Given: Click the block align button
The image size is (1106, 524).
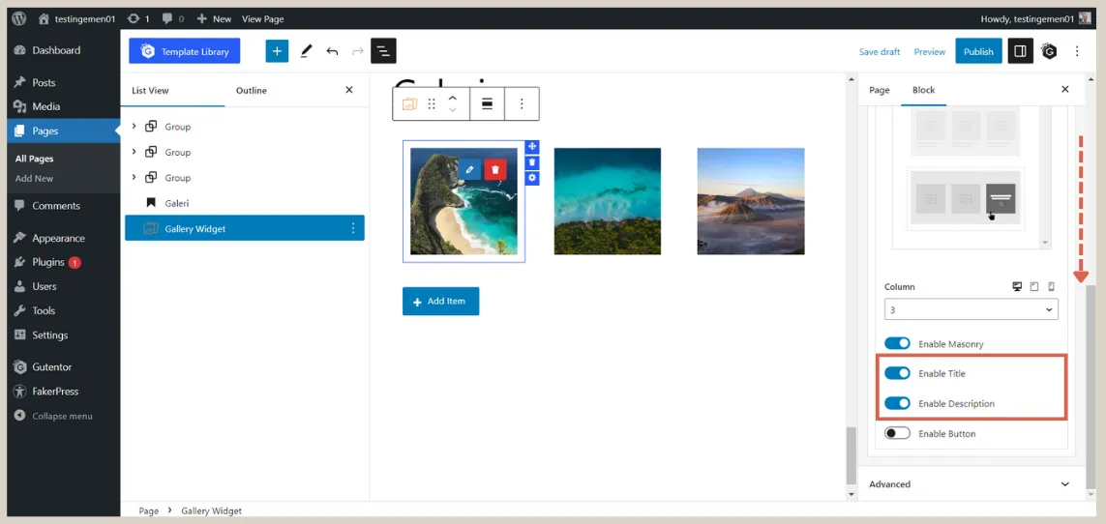Looking at the screenshot, I should tap(487, 104).
